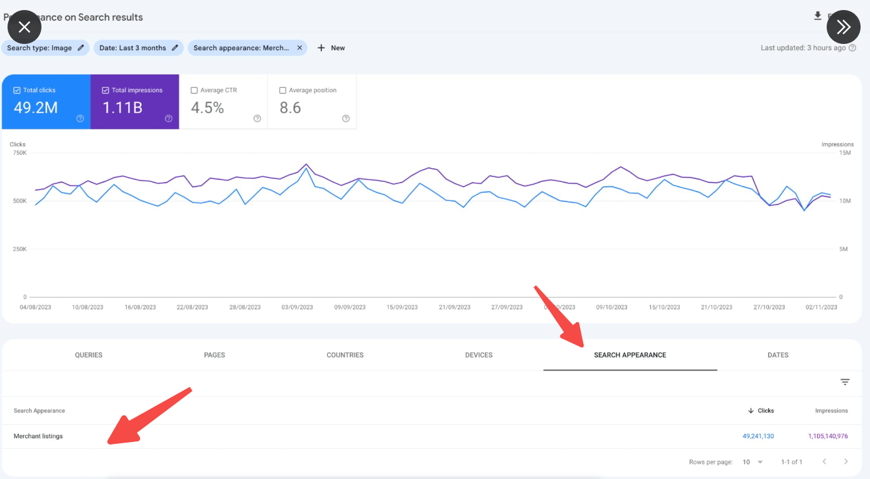This screenshot has width=870, height=479.
Task: Click the 1,105,140,976 impressions value
Action: (x=828, y=436)
